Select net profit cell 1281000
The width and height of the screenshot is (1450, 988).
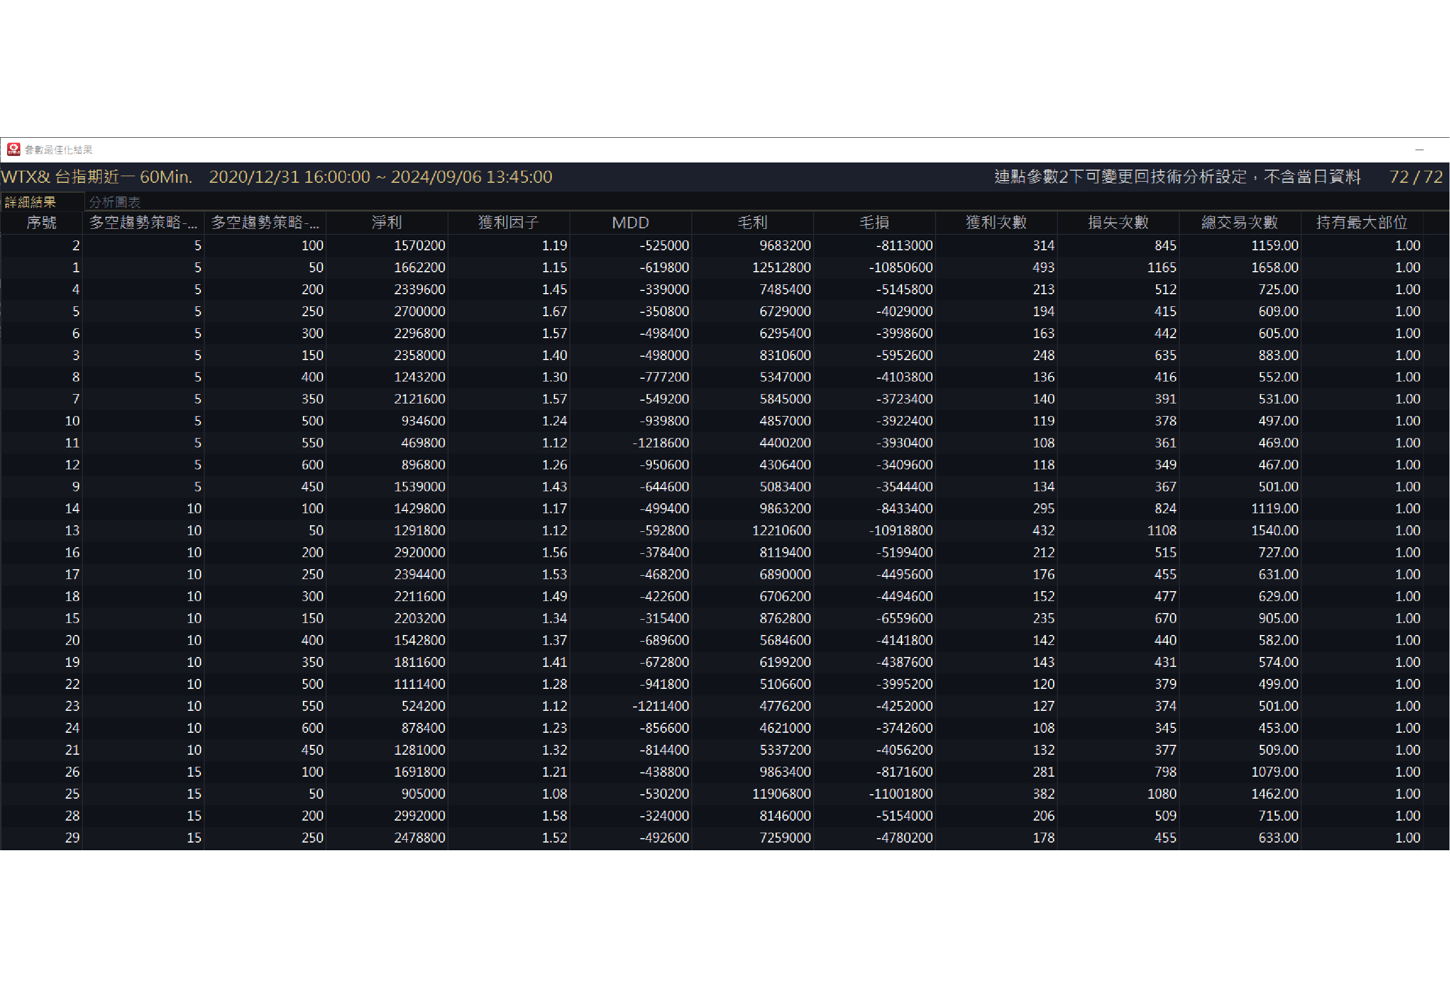[x=419, y=750]
